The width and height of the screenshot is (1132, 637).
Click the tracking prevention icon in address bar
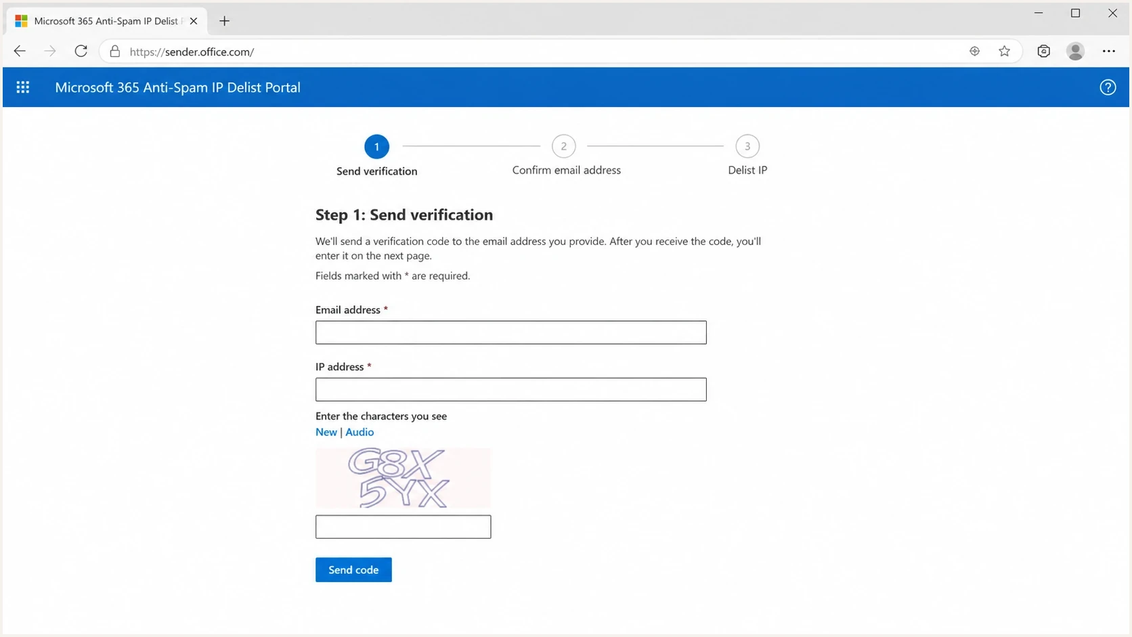pyautogui.click(x=974, y=51)
